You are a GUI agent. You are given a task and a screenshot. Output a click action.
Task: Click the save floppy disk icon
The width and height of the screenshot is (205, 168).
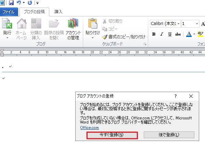coord(11,3)
